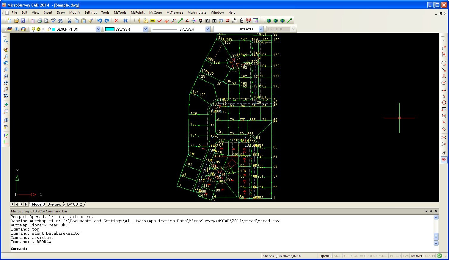Select the Center snap circle icon
Viewport: 449px width, 260px height.
coord(444,83)
